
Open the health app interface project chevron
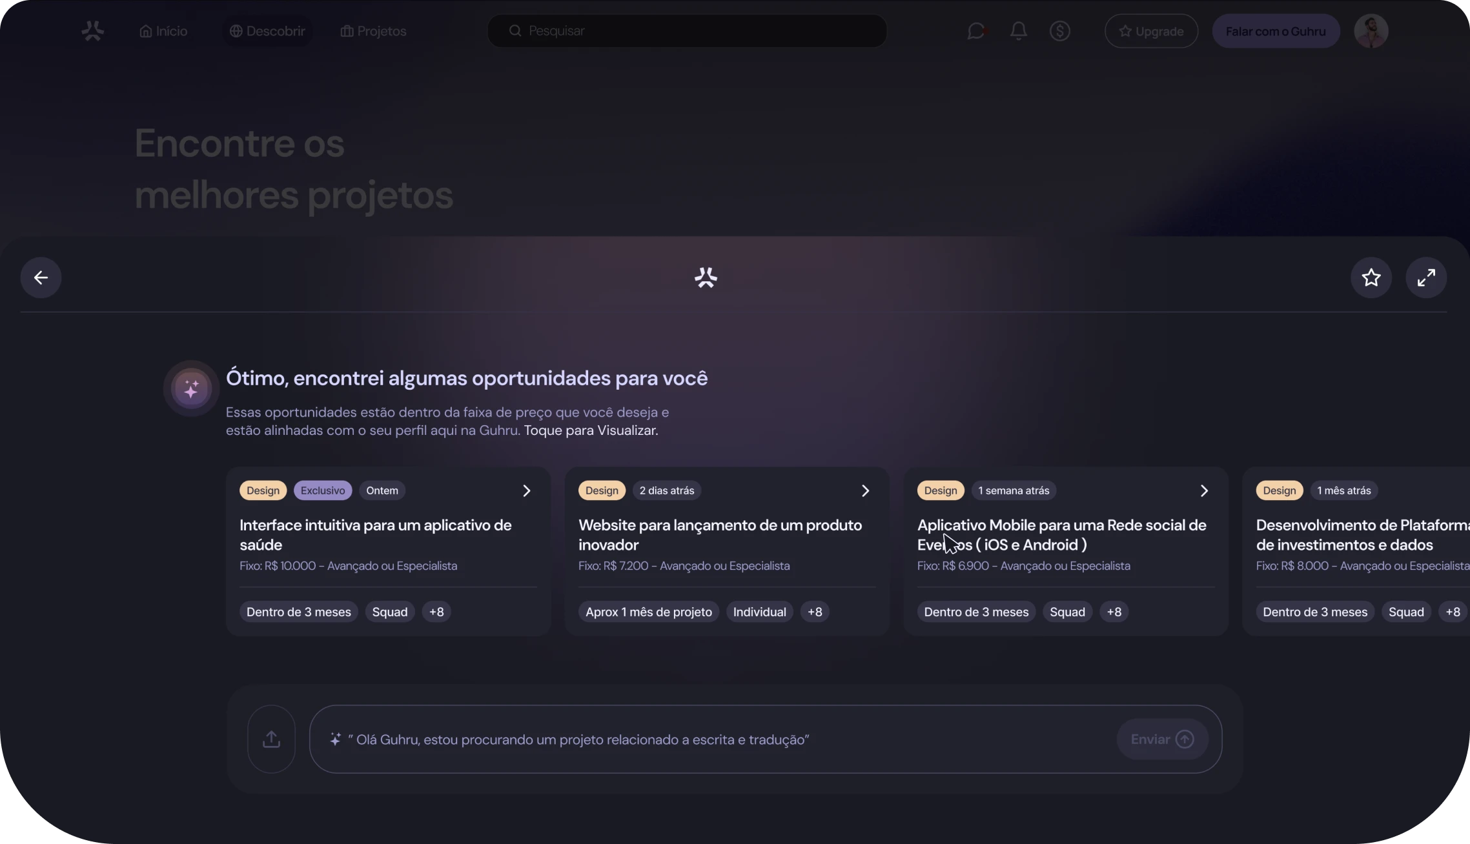[526, 491]
